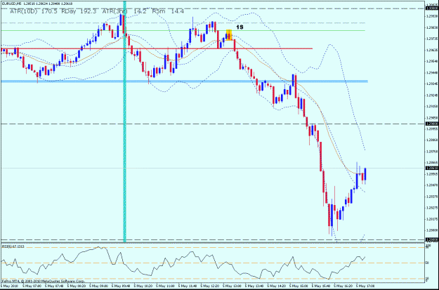Click the ATR(10D) 170.5 label
The width and height of the screenshot is (439, 290).
pyautogui.click(x=34, y=11)
